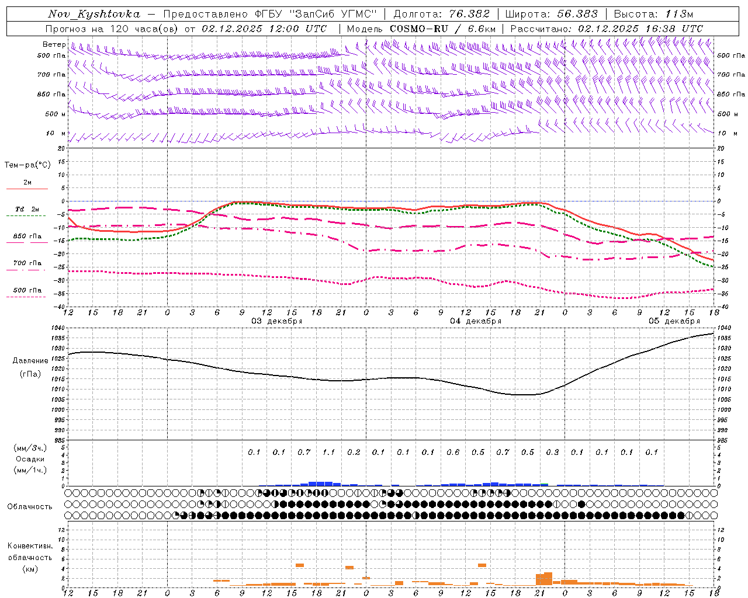
Task: Click the "850 гПа" temperature legend entry
Action: (27, 237)
